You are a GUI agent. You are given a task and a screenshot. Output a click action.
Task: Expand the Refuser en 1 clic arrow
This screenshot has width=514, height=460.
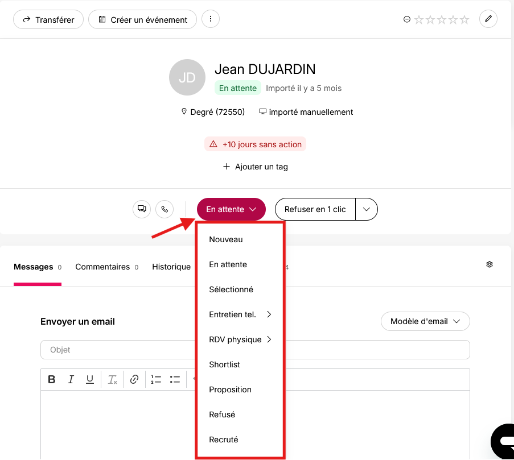(x=367, y=209)
